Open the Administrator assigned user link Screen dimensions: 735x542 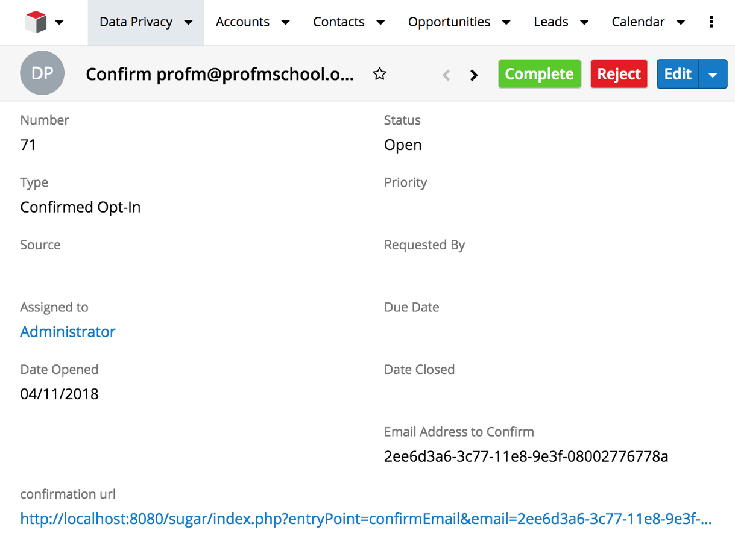pyautogui.click(x=68, y=332)
